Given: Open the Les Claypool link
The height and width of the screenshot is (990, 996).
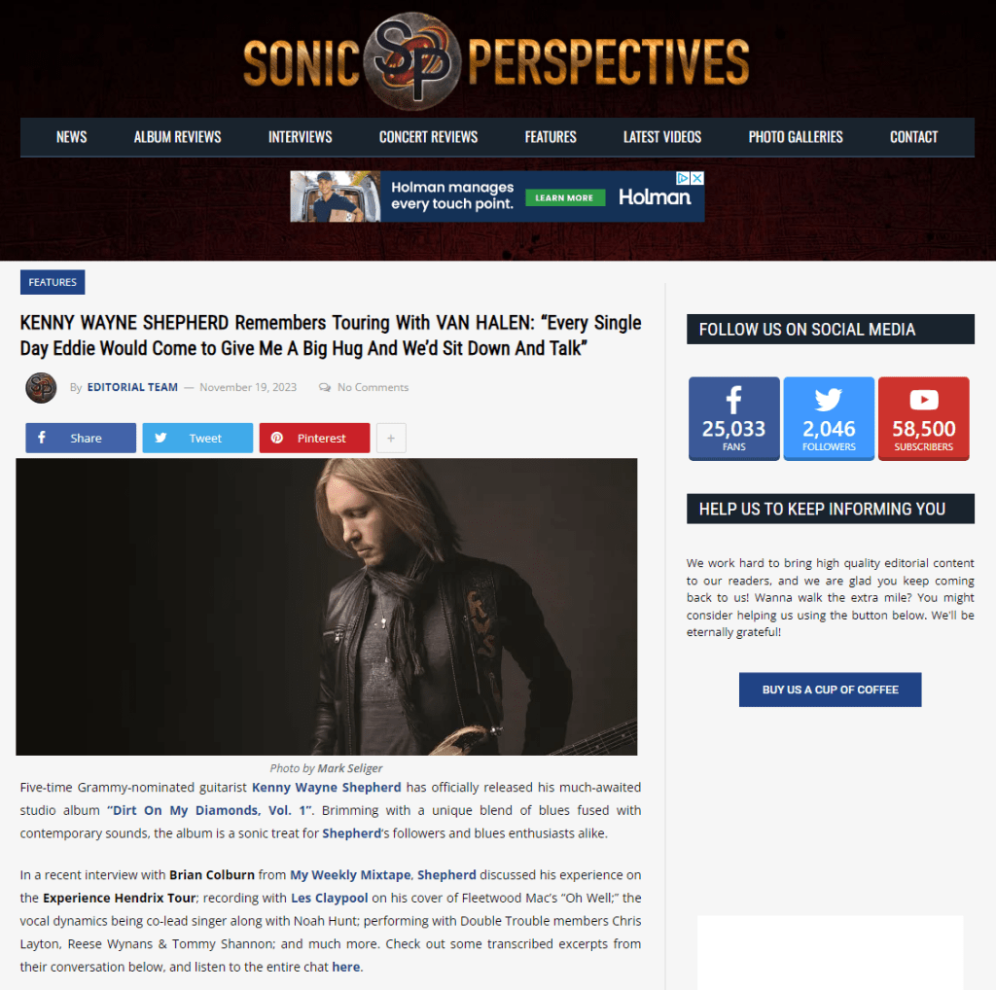Looking at the screenshot, I should point(329,898).
